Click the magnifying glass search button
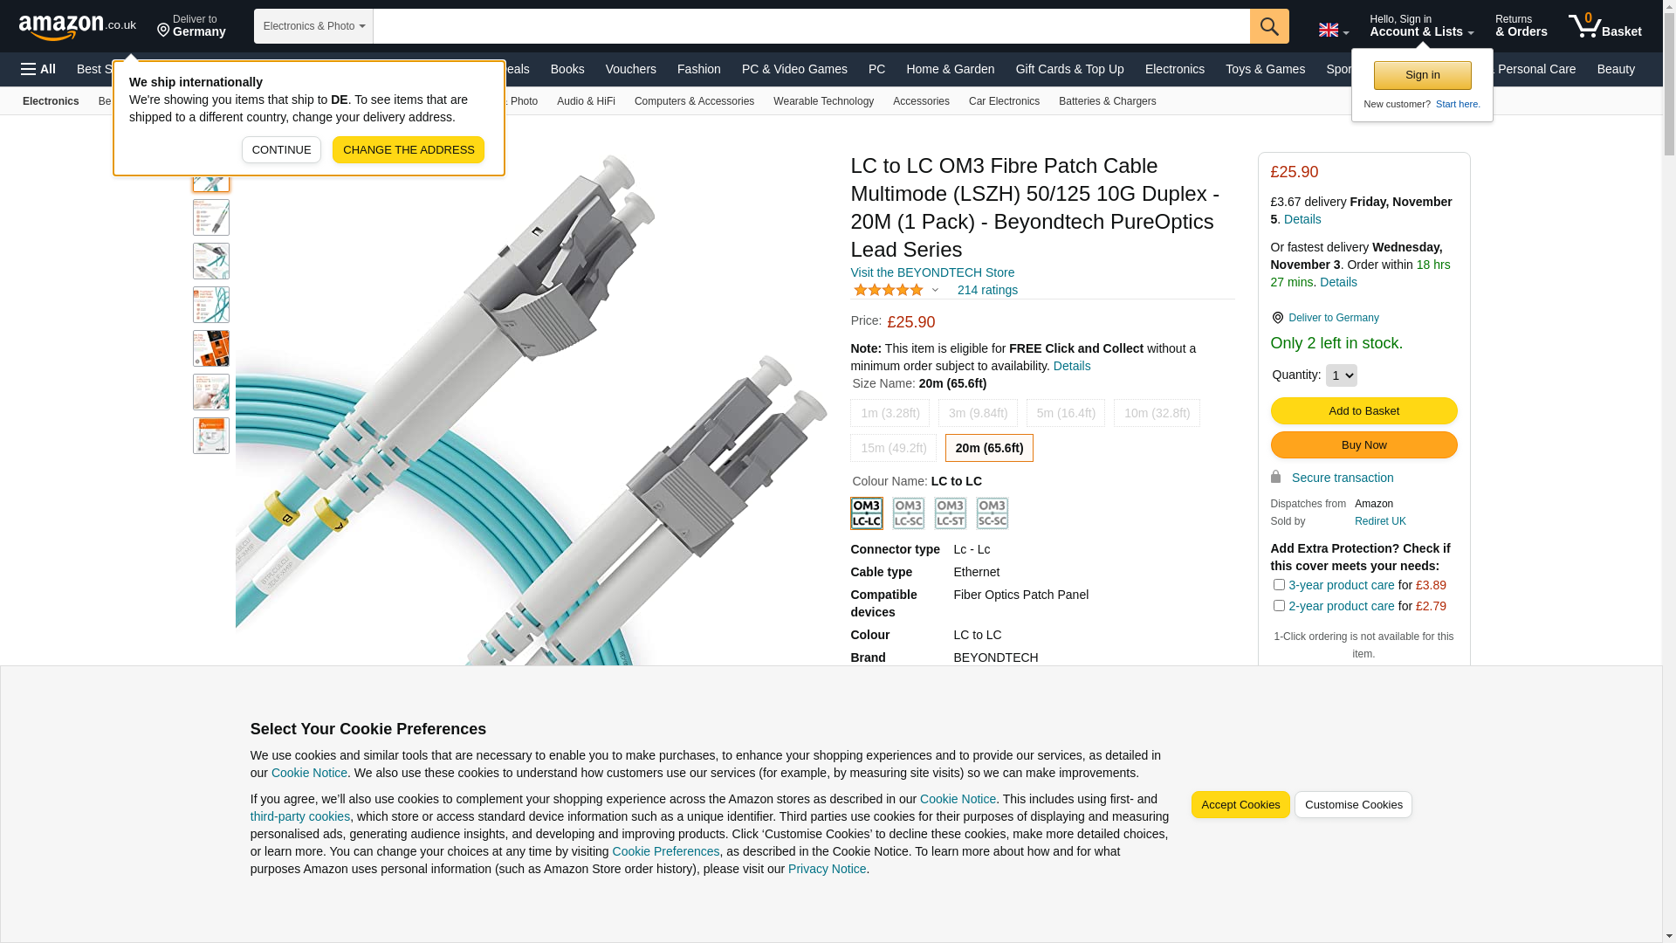 click(x=1269, y=26)
